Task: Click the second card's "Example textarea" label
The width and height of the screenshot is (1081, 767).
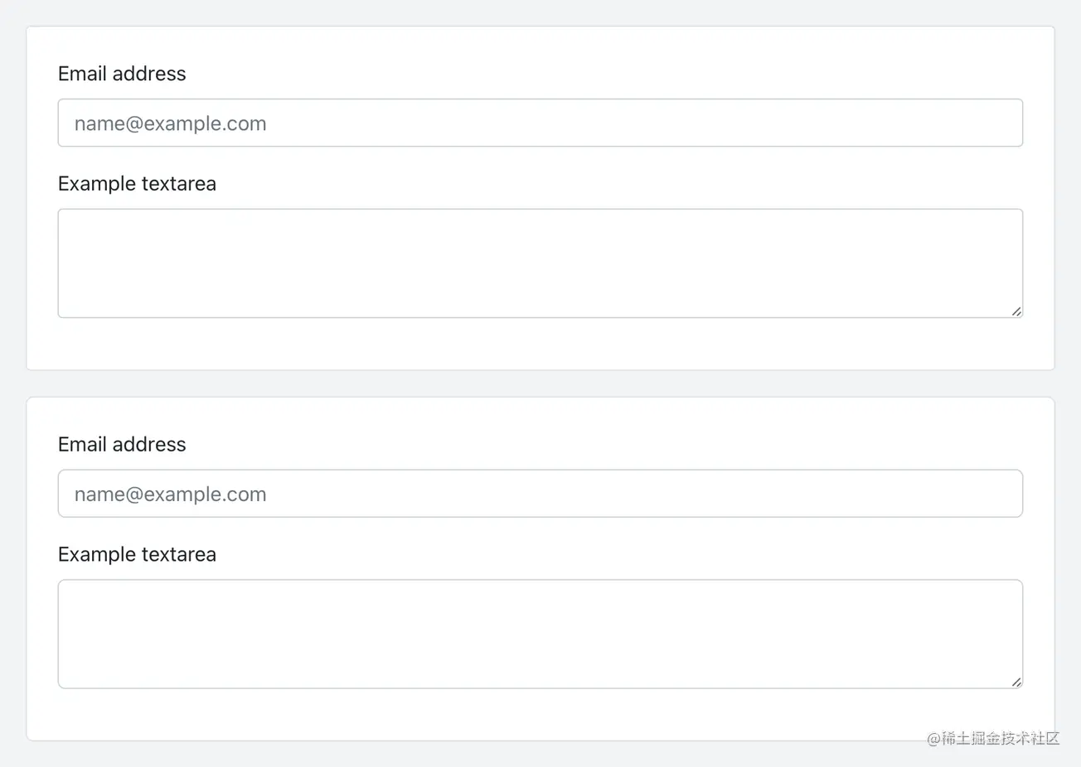Action: (137, 555)
